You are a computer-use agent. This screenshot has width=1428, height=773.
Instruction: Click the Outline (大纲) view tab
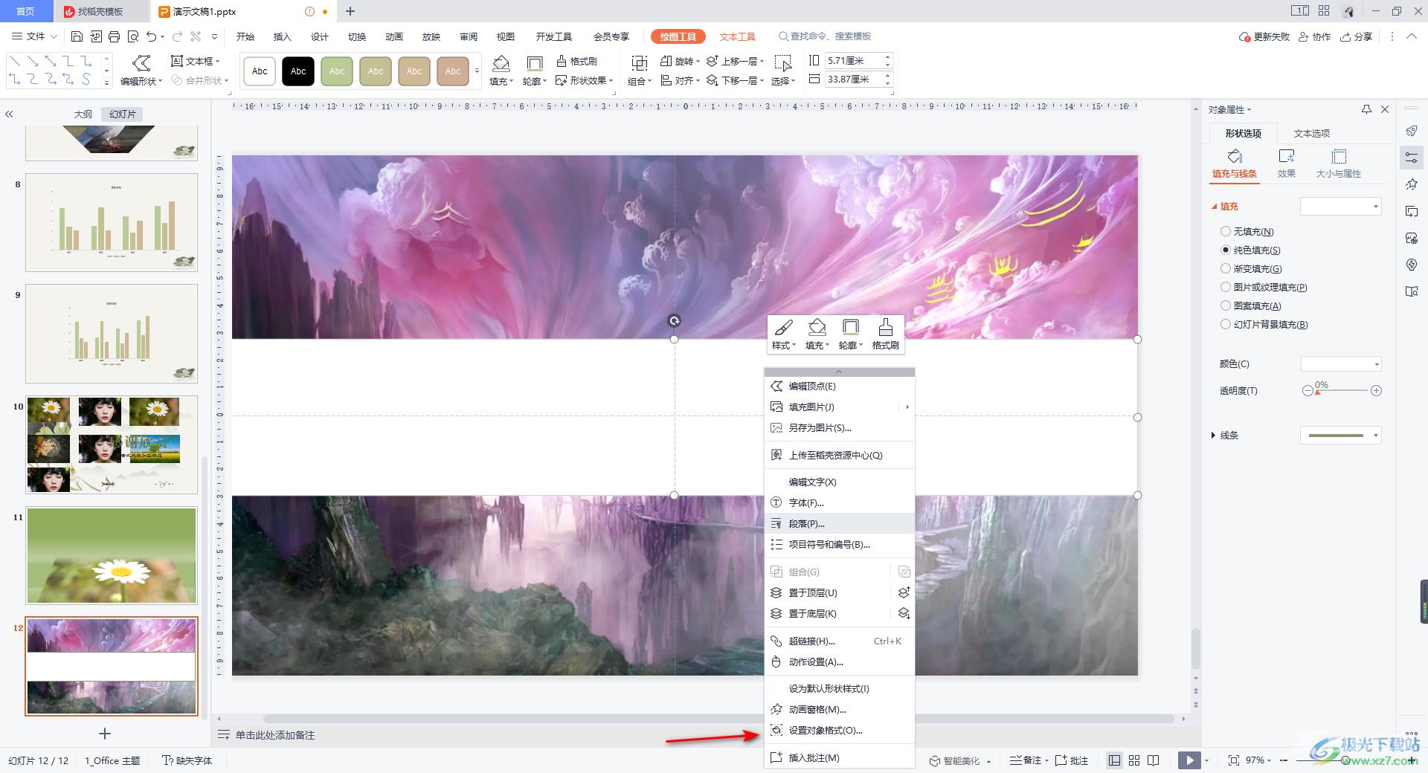(x=83, y=114)
